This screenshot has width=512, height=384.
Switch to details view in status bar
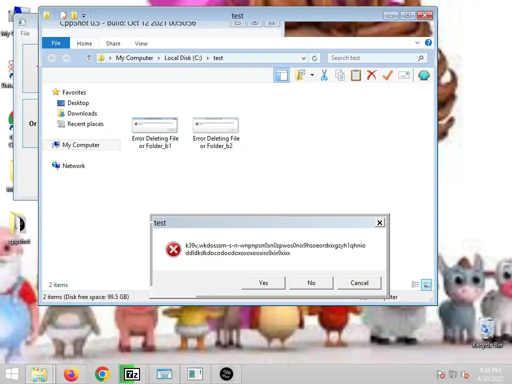coord(415,284)
